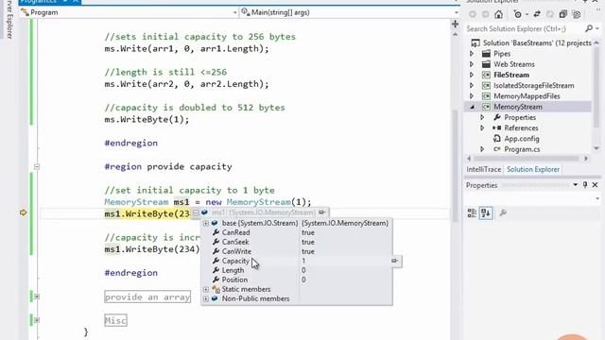Click the Solution Explorer horizontal scrollbar

[527, 159]
